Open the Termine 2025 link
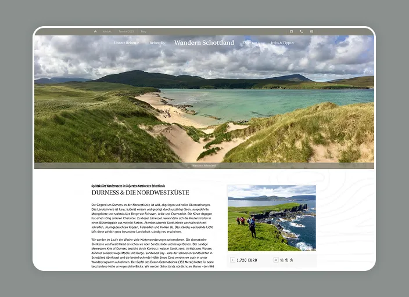409x297 pixels. [x=126, y=31]
